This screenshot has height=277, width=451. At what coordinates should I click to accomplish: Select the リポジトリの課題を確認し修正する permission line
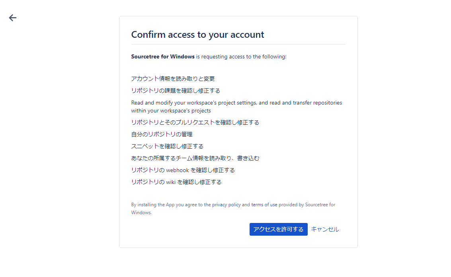[x=176, y=91]
